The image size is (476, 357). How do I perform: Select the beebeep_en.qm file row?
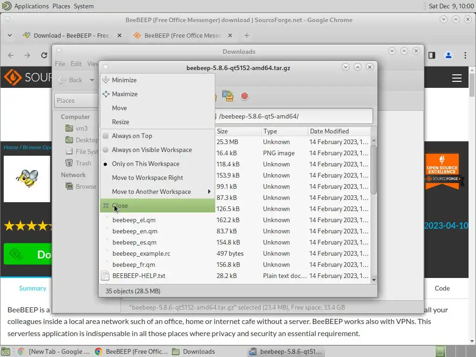236,231
